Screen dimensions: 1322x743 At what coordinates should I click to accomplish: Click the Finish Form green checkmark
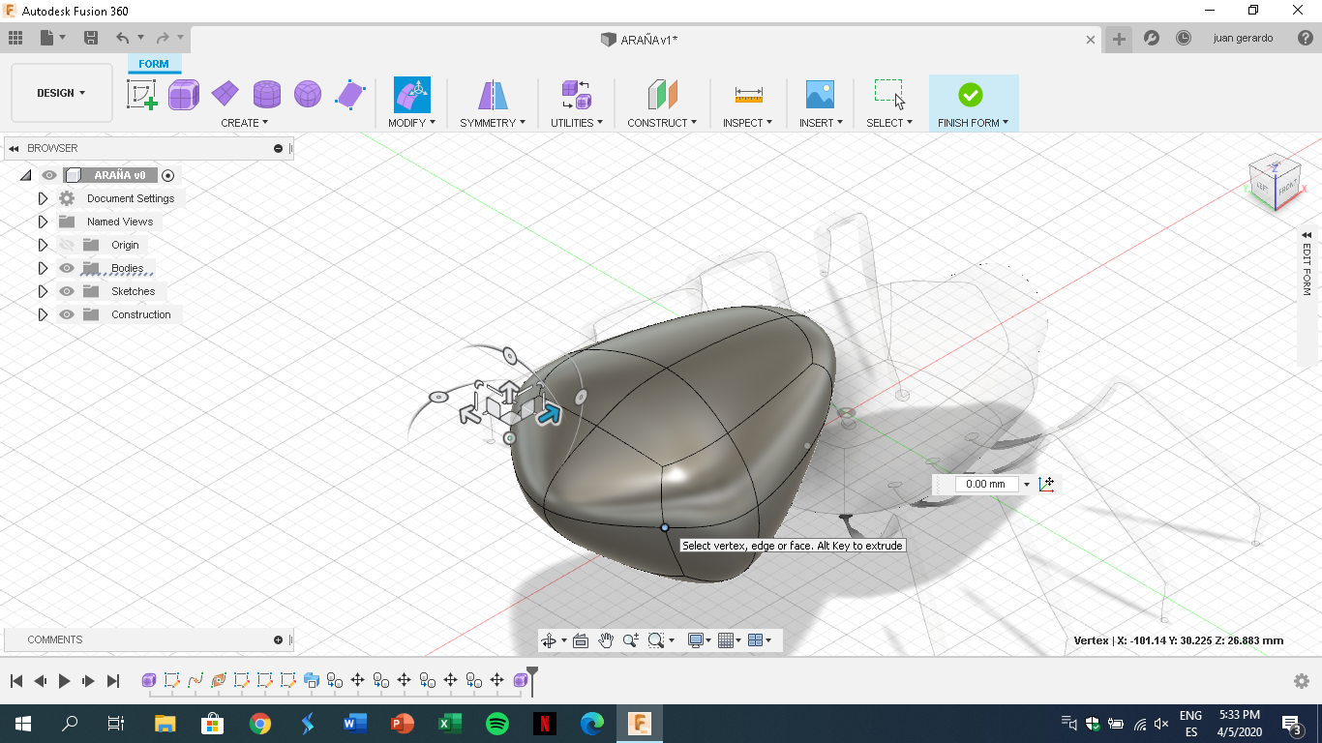[x=973, y=94]
